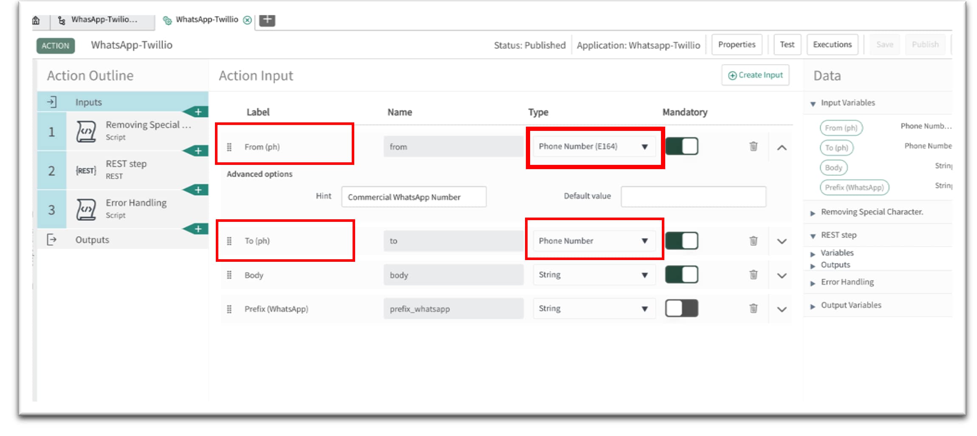Click Create Input button
The width and height of the screenshot is (977, 436).
[x=755, y=75]
